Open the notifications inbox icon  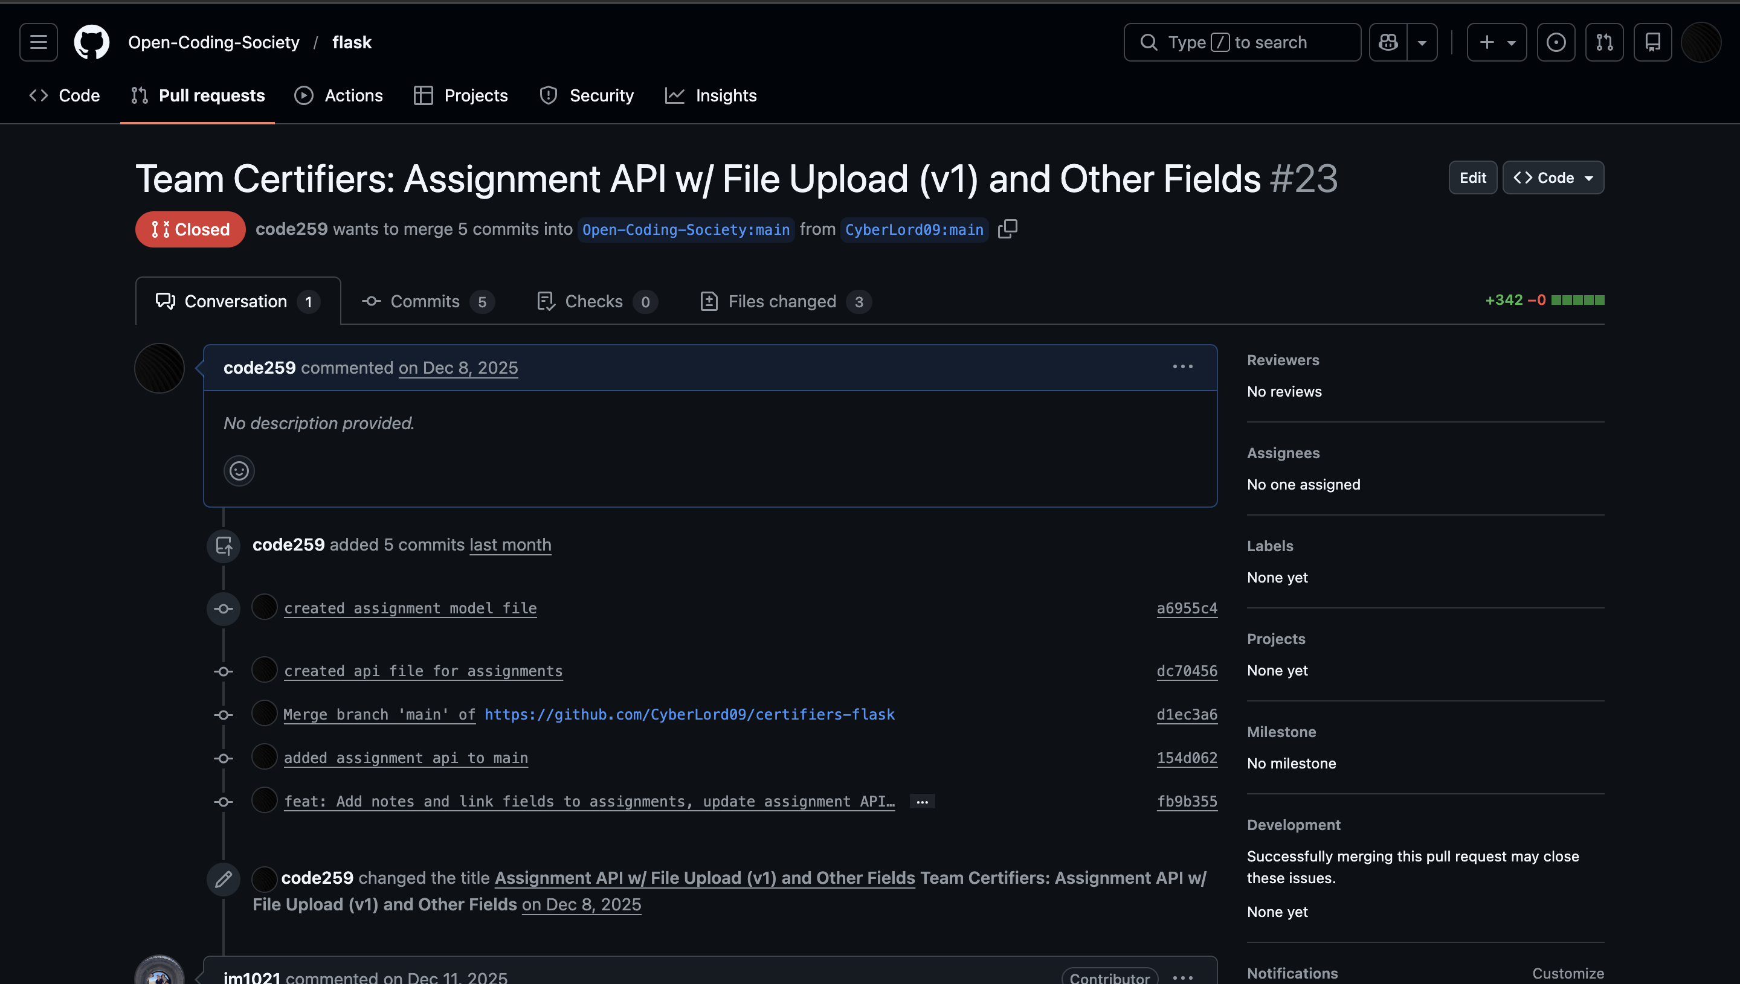[x=1652, y=42]
